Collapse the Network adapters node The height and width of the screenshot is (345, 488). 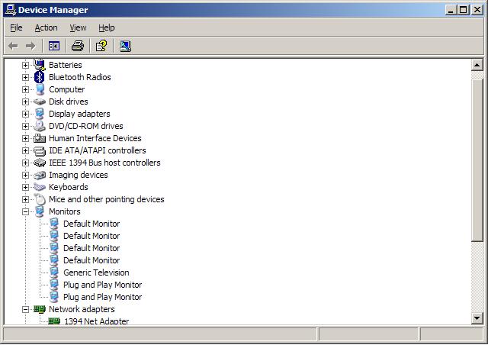[25, 309]
